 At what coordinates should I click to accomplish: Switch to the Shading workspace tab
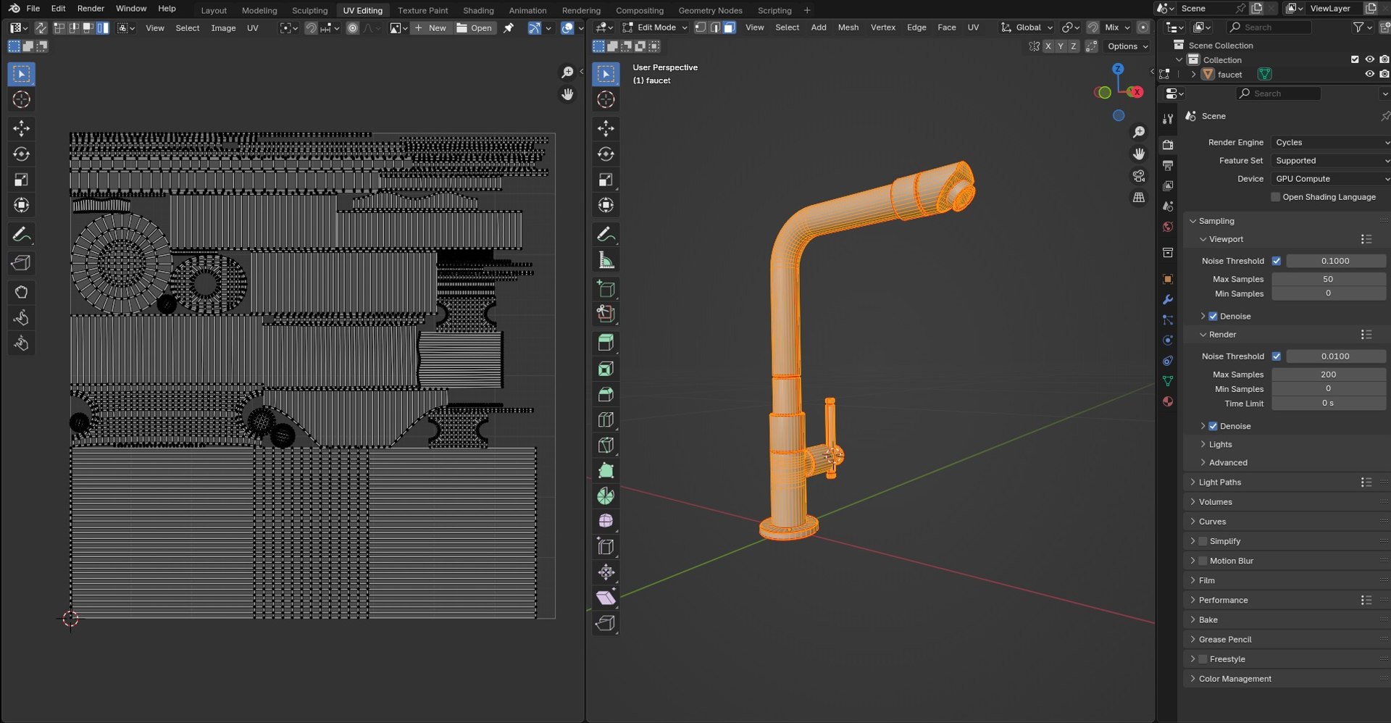(478, 10)
